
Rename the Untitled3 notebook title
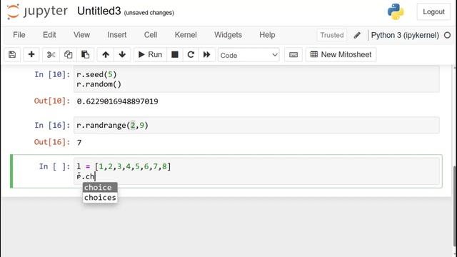(99, 11)
